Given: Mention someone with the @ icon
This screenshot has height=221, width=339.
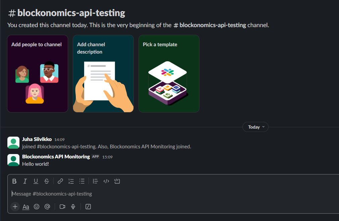Looking at the screenshot, I should point(47,207).
